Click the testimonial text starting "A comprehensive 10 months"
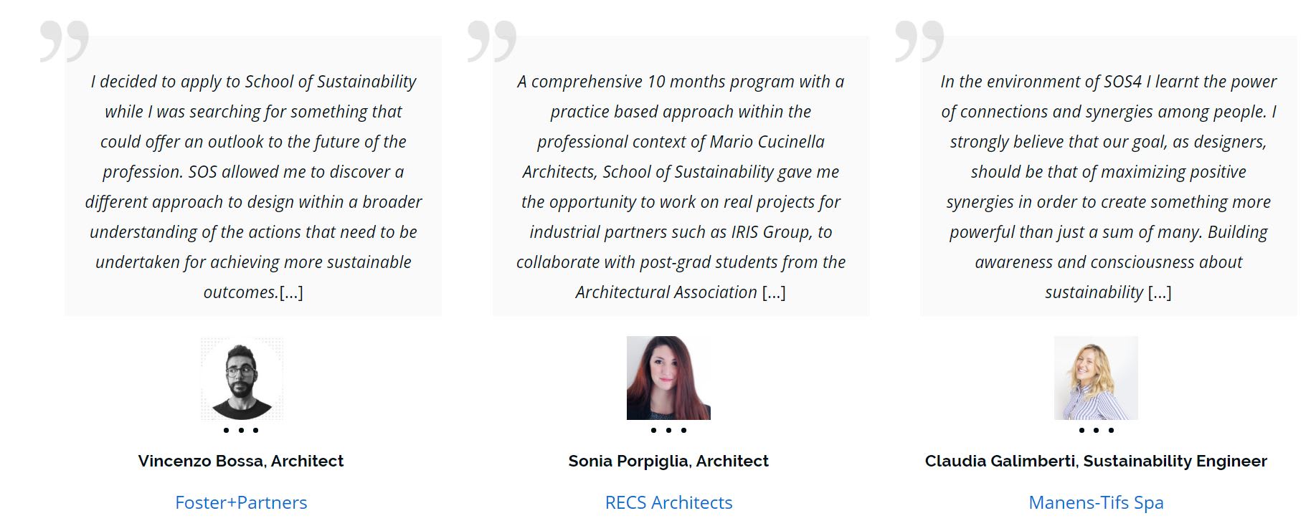1316x531 pixels. point(681,172)
